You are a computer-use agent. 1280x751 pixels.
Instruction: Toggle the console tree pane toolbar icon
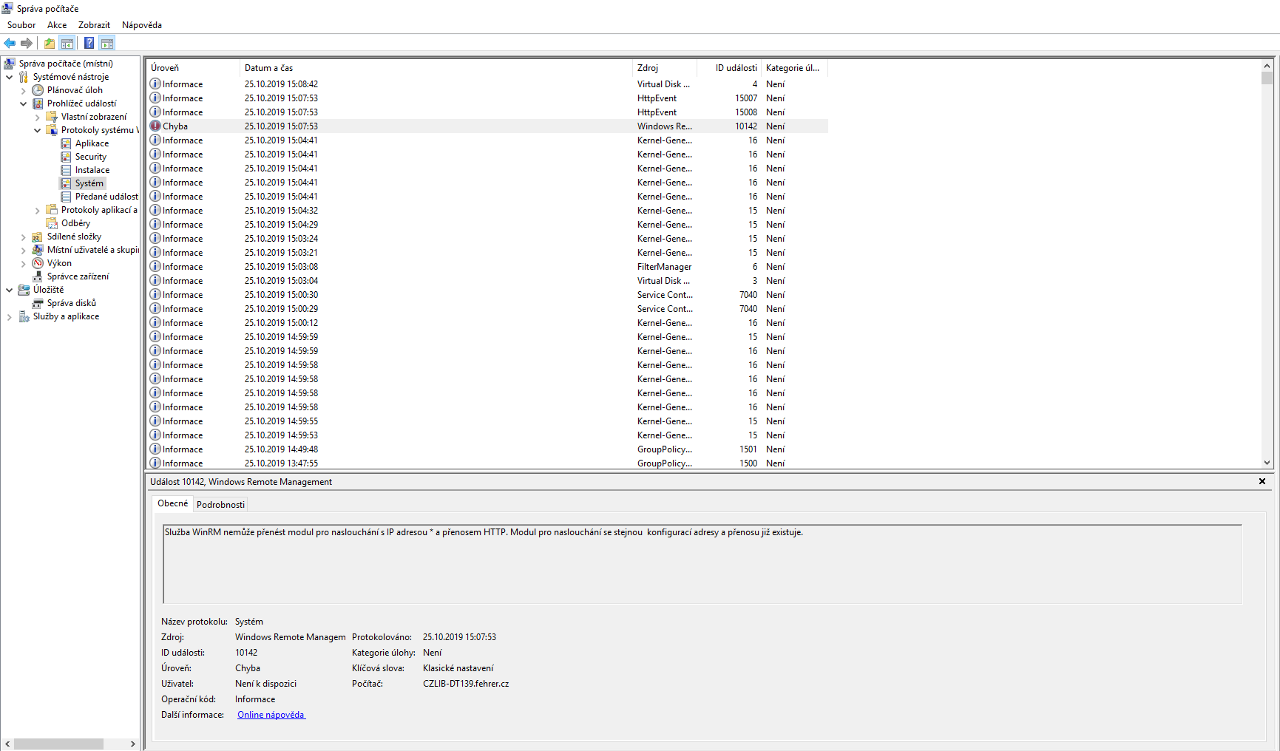pyautogui.click(x=67, y=43)
